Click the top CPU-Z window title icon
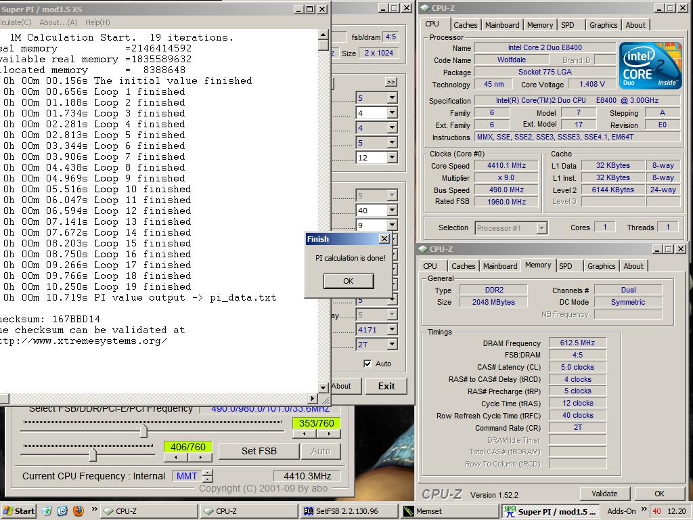The height and width of the screenshot is (520, 693). 424,8
